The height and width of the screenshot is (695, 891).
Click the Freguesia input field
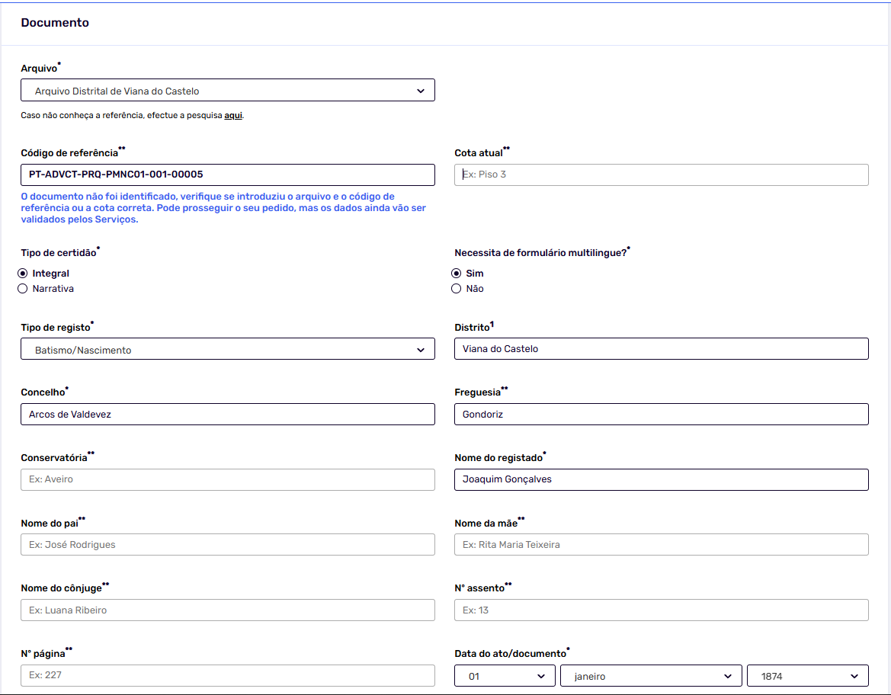coord(661,415)
